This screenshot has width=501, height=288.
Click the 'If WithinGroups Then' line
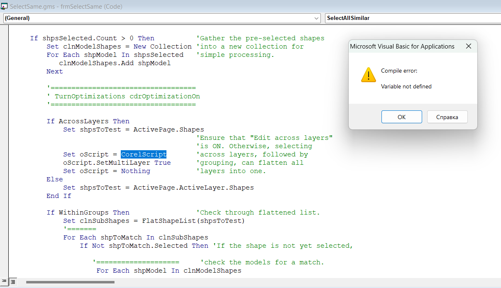click(x=88, y=212)
